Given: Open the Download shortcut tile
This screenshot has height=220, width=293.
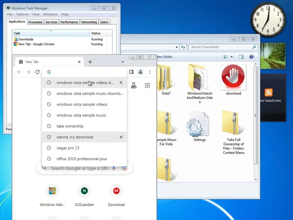Looking at the screenshot, I should point(116,195).
